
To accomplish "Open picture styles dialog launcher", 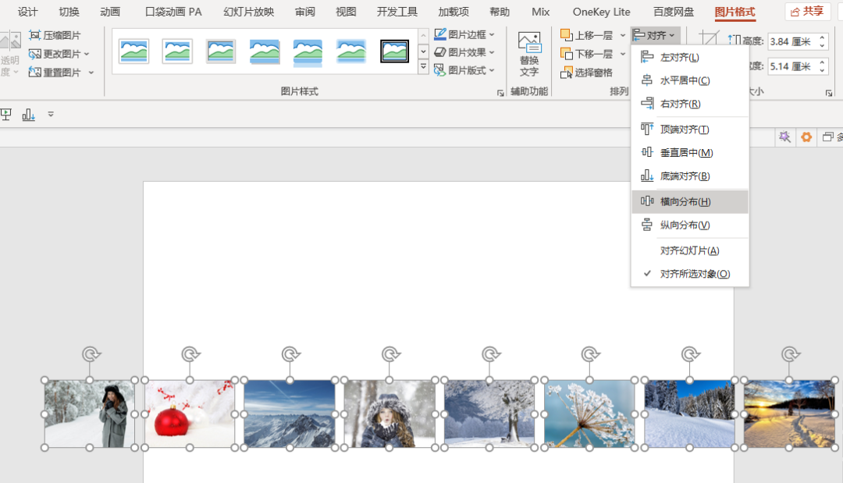I will pyautogui.click(x=500, y=93).
